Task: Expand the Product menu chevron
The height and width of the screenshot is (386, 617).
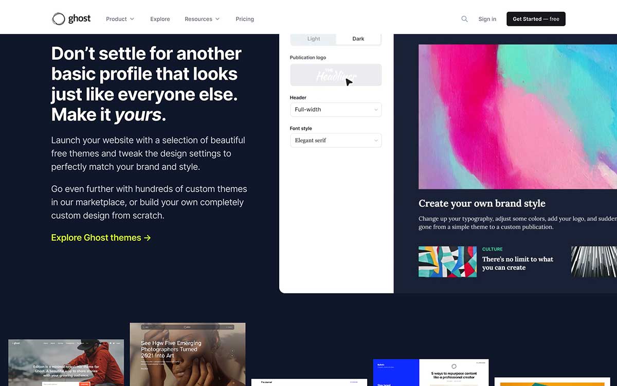Action: click(132, 19)
